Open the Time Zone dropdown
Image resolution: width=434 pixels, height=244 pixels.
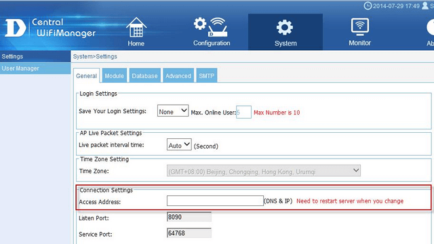coord(264,171)
